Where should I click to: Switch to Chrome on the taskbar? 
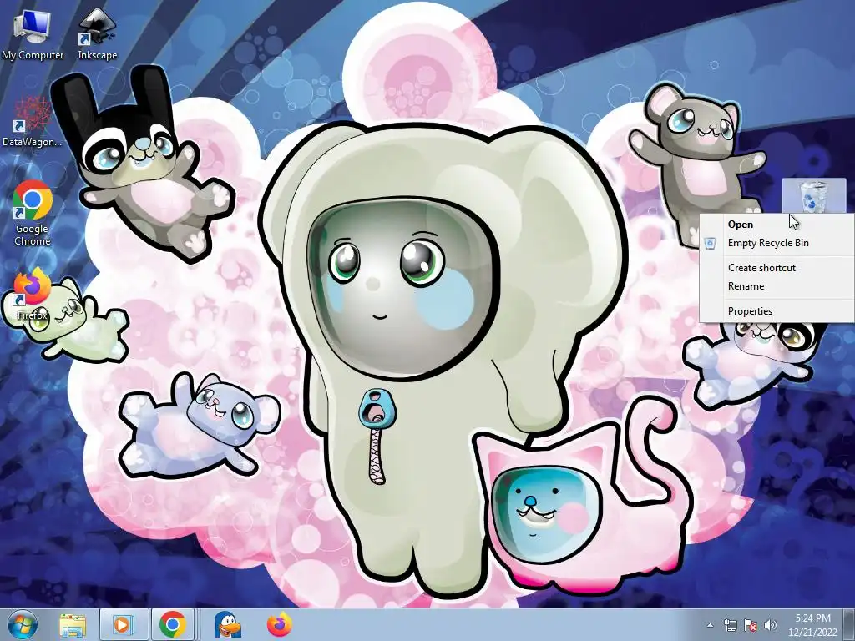(x=173, y=625)
